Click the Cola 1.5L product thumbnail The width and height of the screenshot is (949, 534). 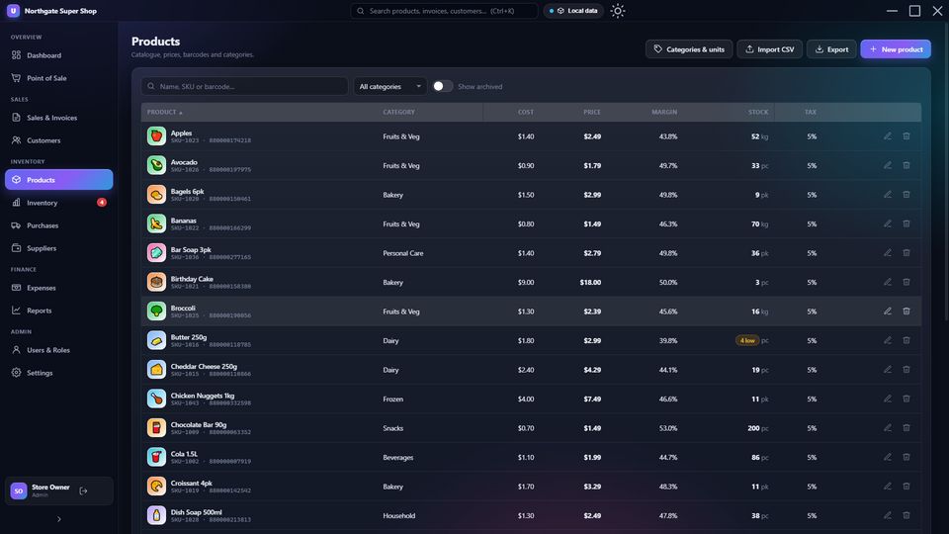point(156,457)
